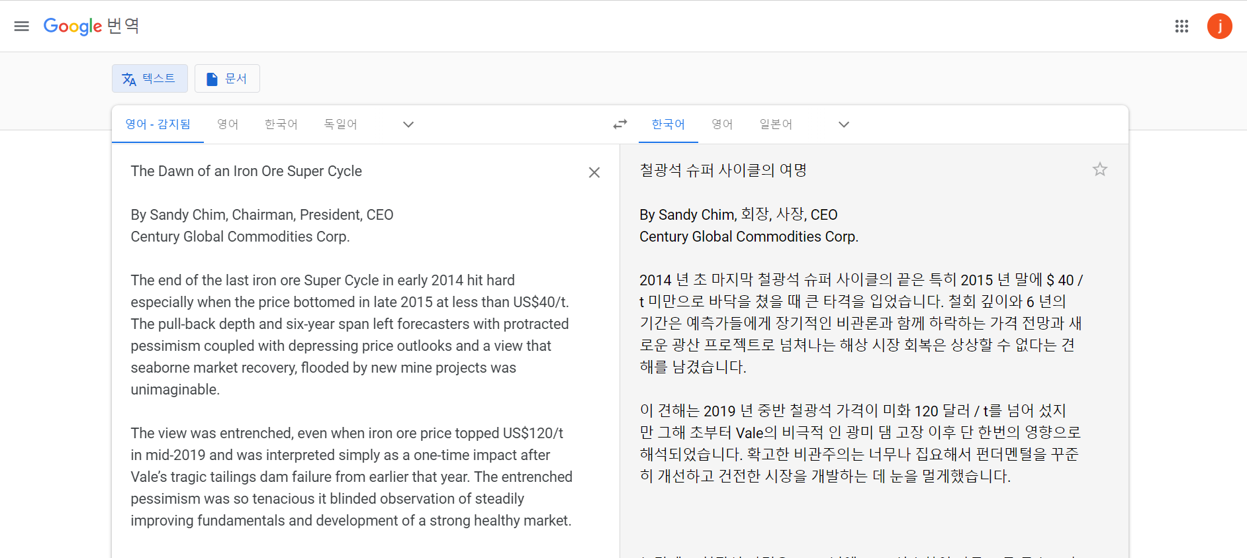Select 영어 as target language
This screenshot has height=558, width=1247.
(x=722, y=124)
